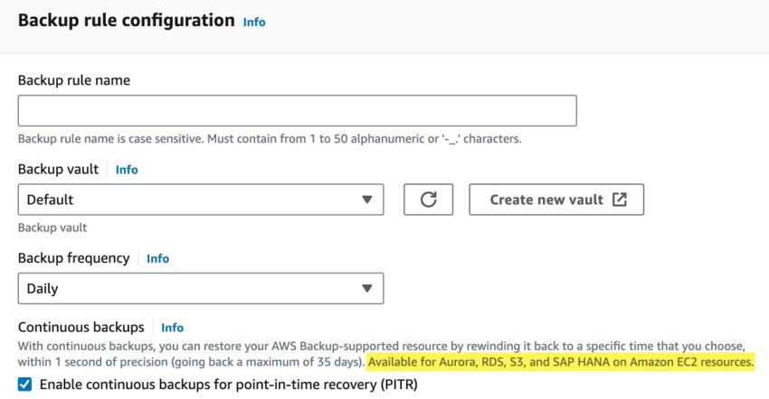Click the external link icon on Create new vault
This screenshot has height=399, width=769.
pos(620,199)
